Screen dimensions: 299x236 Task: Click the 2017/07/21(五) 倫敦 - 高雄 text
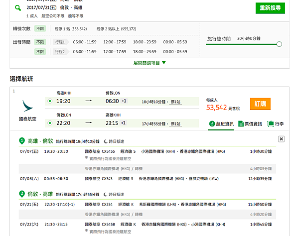coord(54,7)
